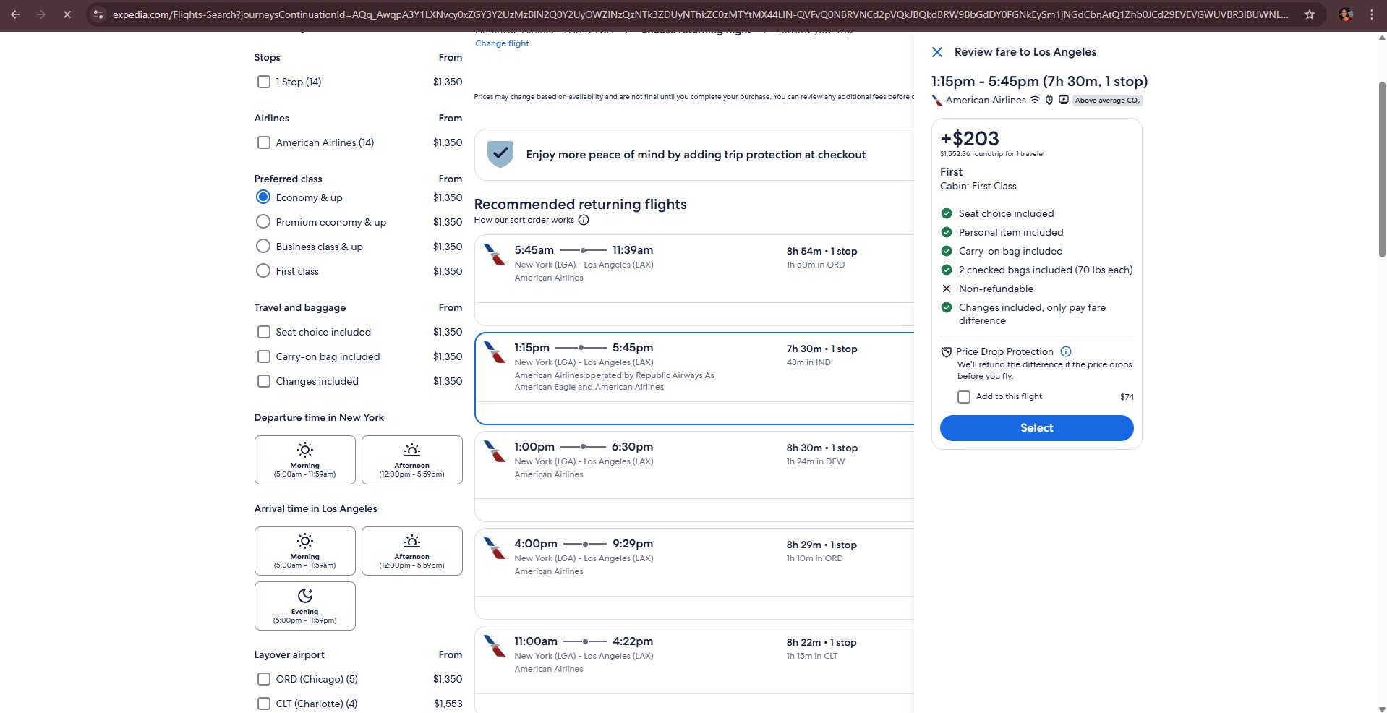Check Carry-on bag included filter
Screen dimensions: 1387x713
264,356
